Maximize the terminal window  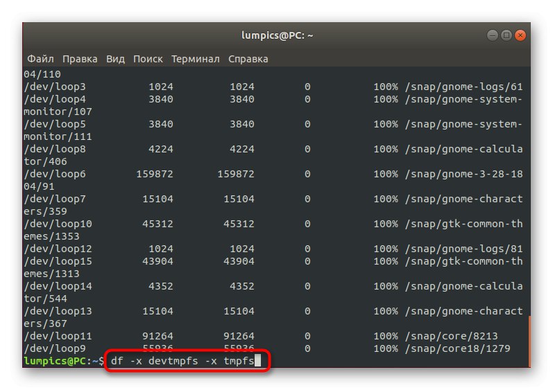tap(507, 35)
